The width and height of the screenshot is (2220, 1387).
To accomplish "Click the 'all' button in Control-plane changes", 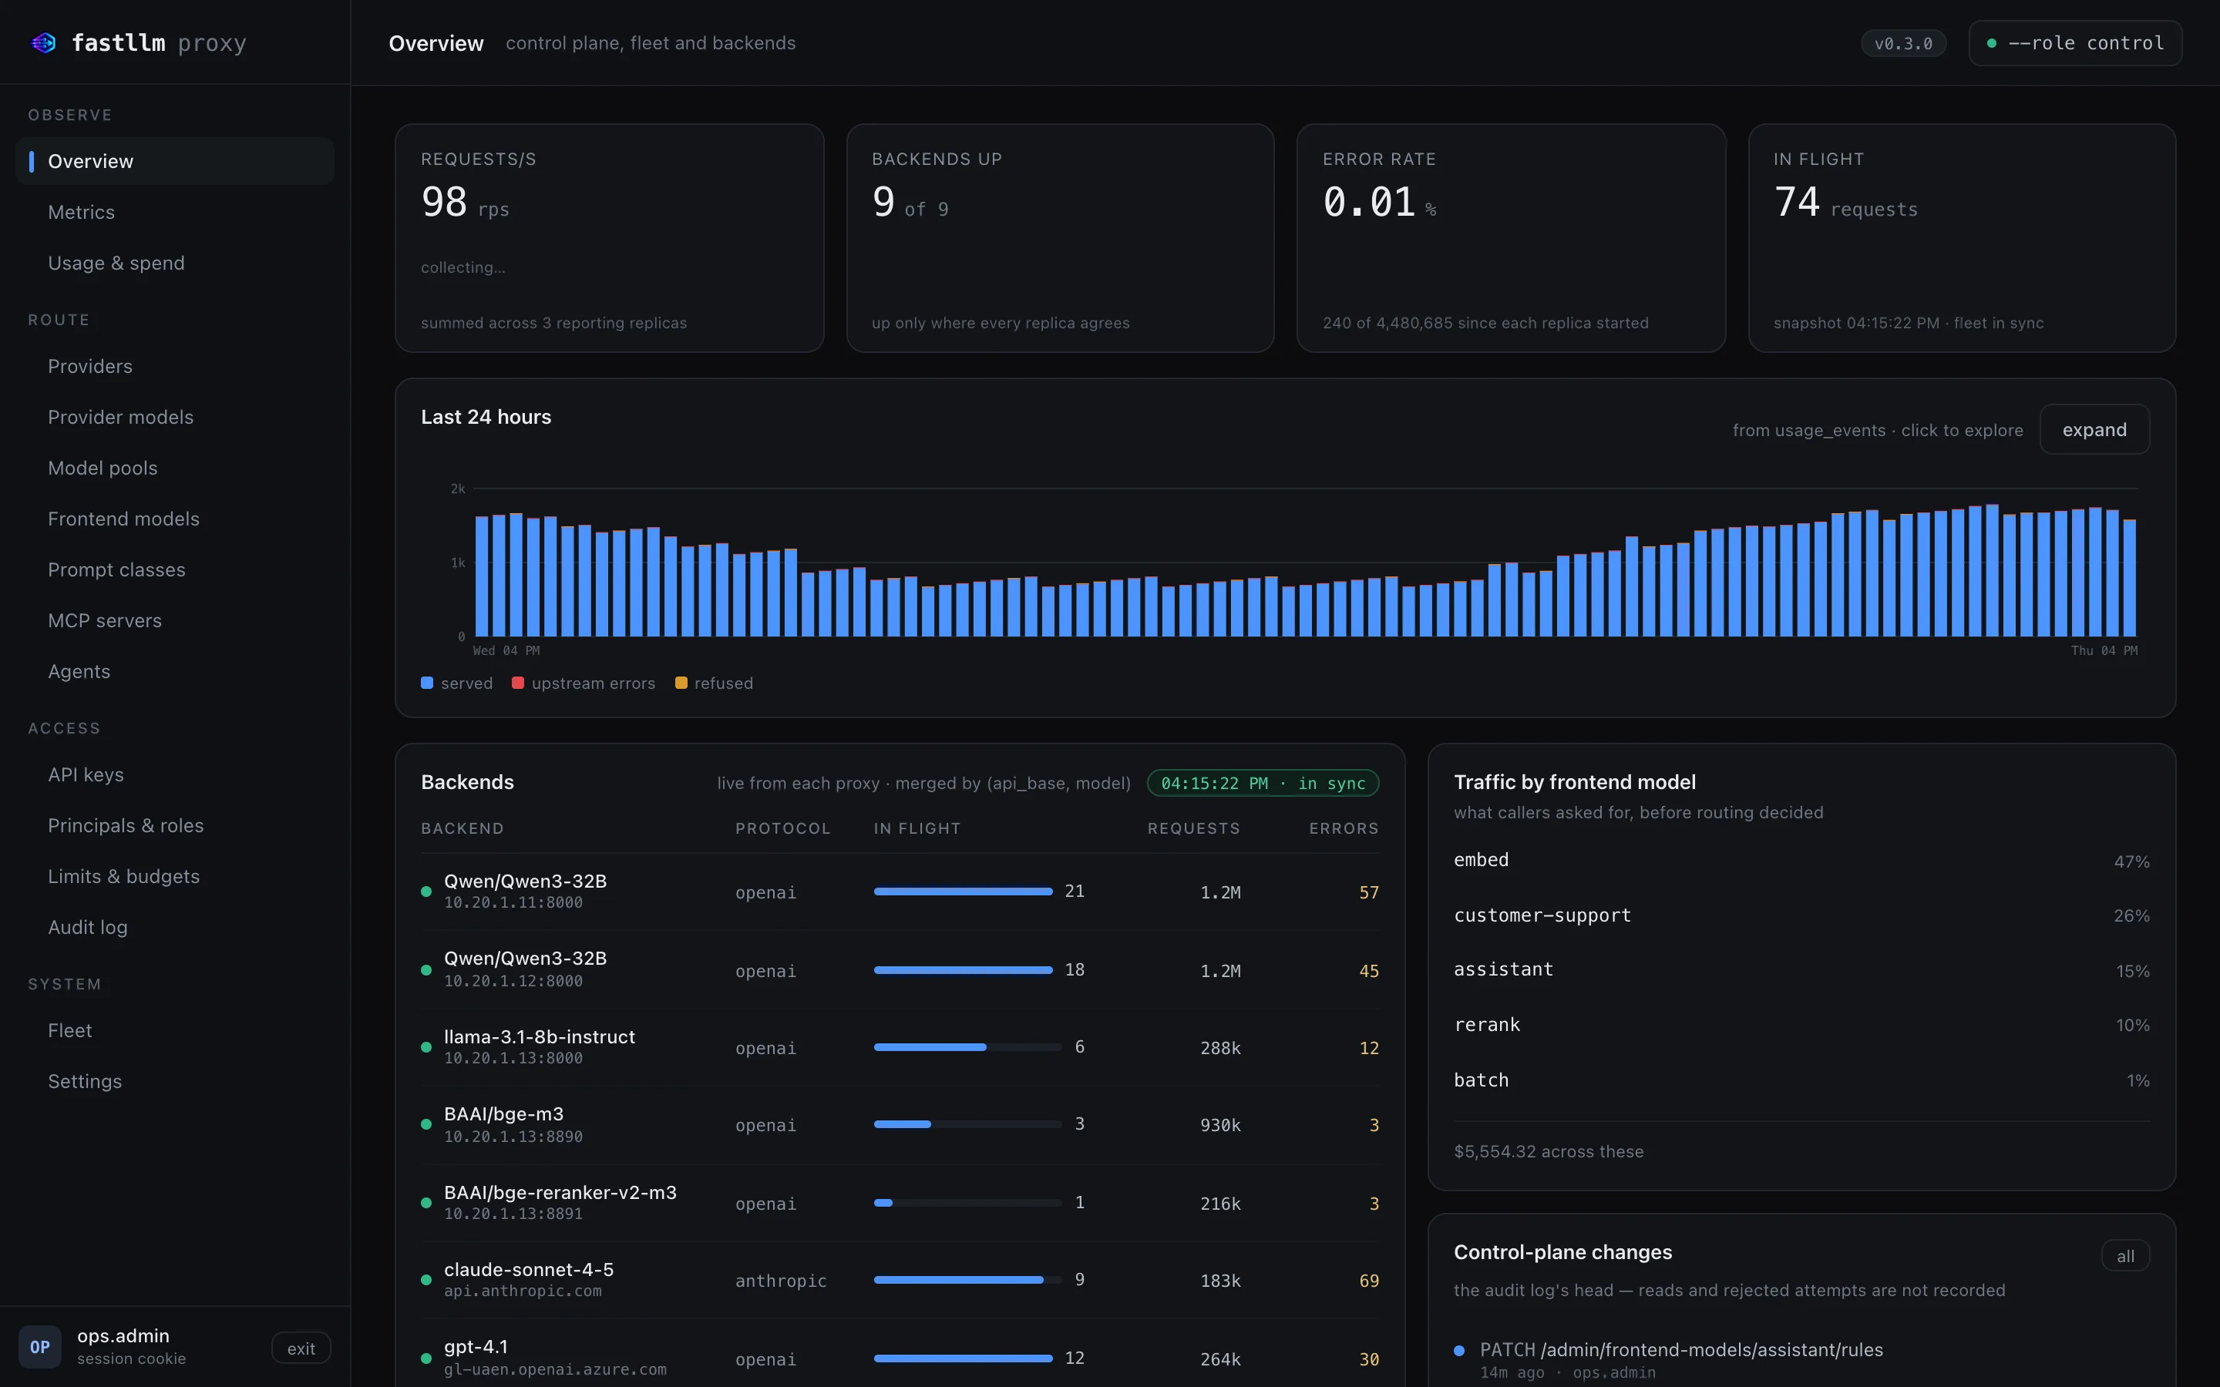I will (x=2124, y=1257).
